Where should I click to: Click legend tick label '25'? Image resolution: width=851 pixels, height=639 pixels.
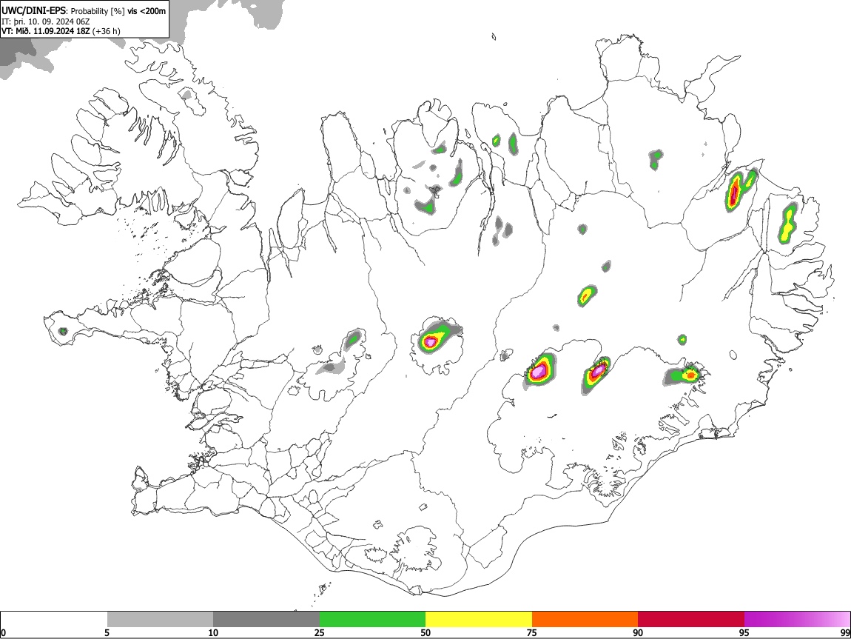click(x=320, y=632)
